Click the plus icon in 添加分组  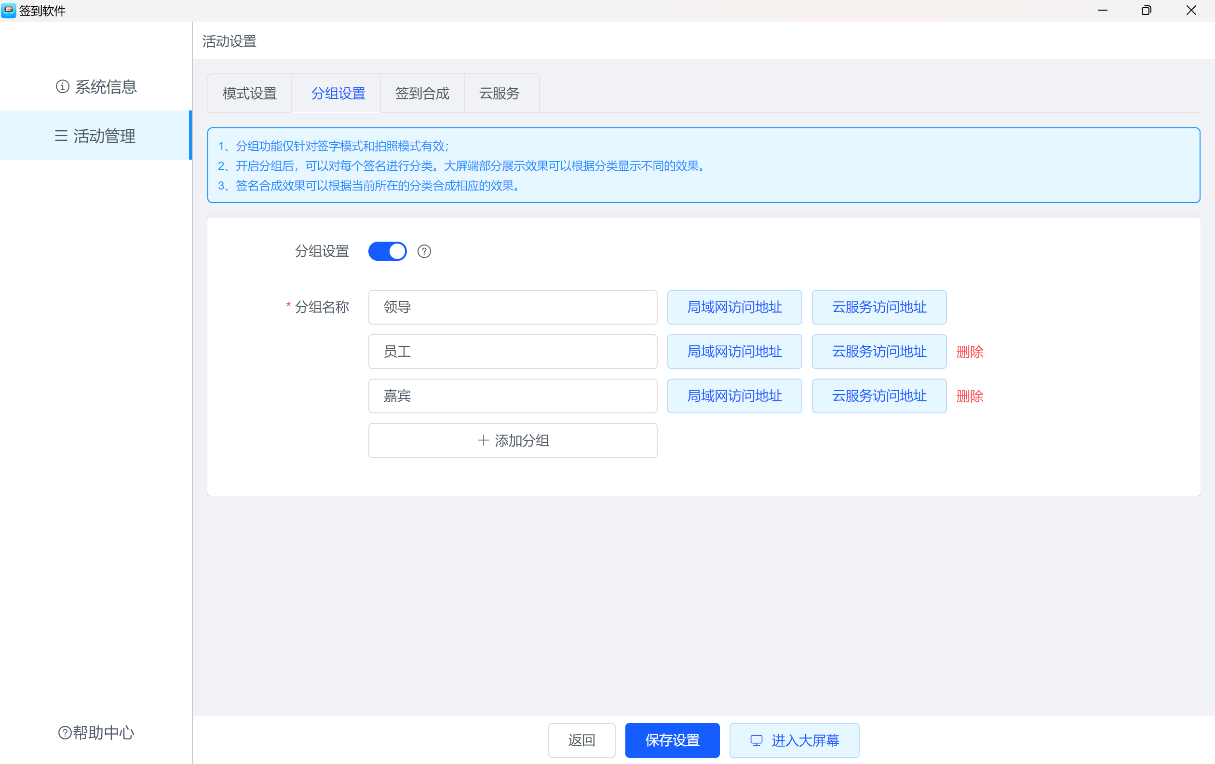(483, 440)
